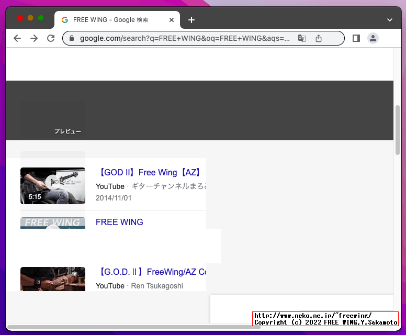Screen dimensions: 406x335
Task: Open the FREE WING video result link
Action: coord(119,222)
